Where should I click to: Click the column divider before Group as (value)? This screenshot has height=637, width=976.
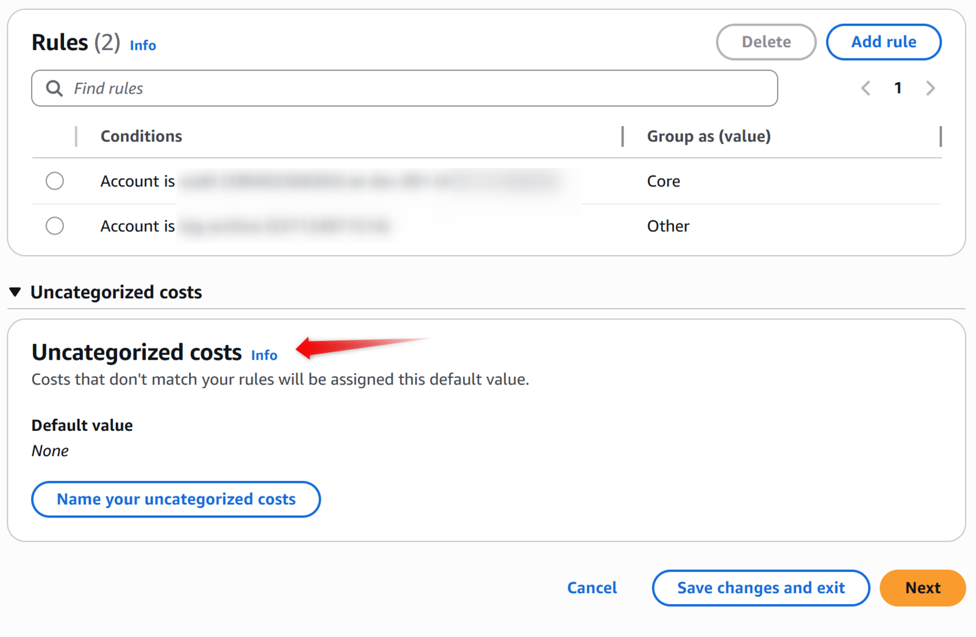point(622,136)
